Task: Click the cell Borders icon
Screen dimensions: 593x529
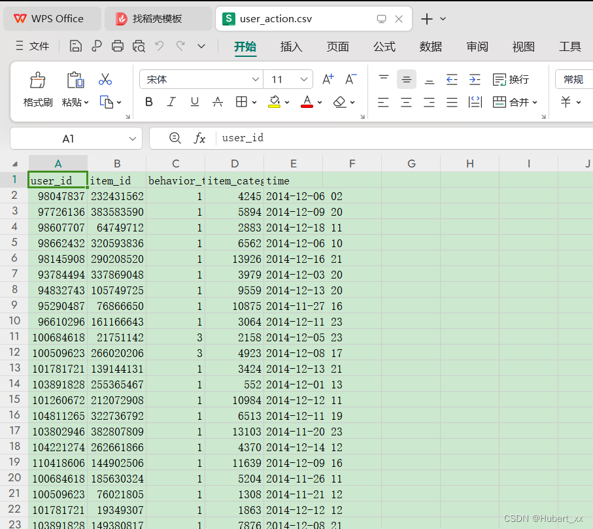Action: point(241,102)
